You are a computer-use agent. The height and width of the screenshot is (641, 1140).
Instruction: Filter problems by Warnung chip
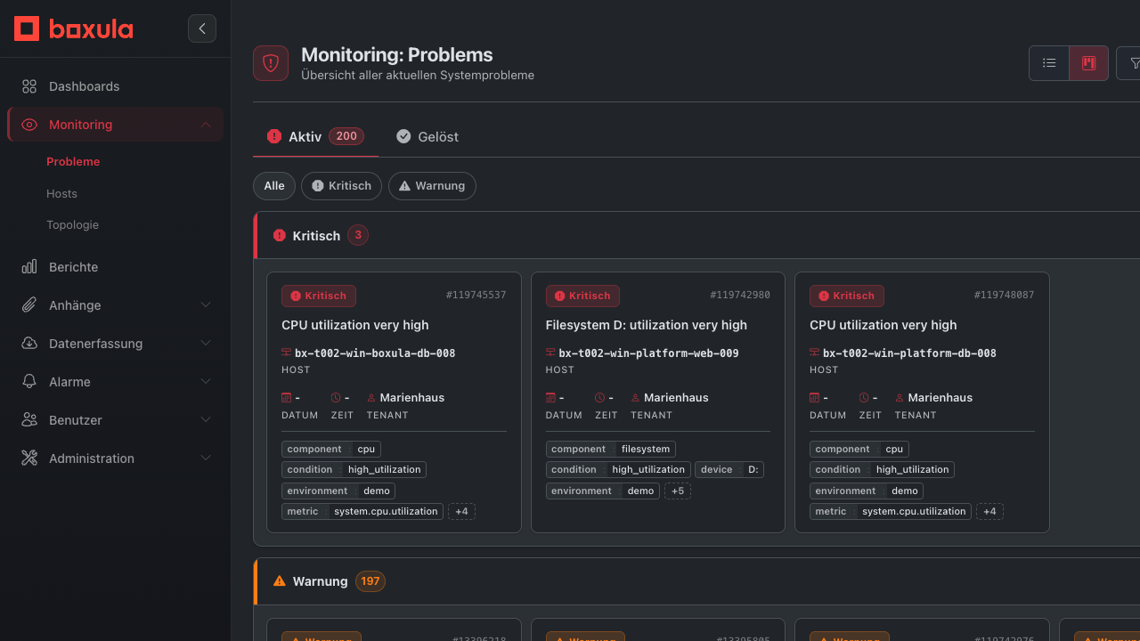(x=432, y=186)
